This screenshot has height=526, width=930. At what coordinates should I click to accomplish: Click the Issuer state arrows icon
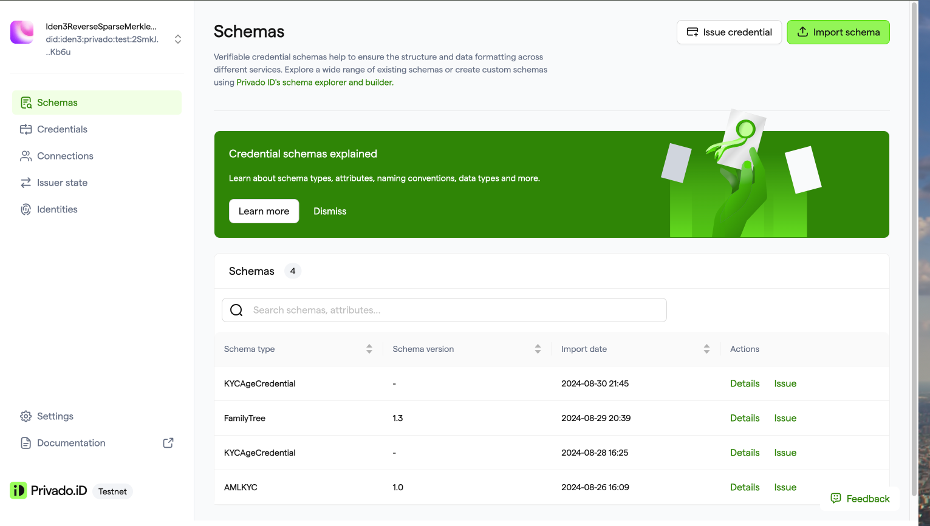26,183
